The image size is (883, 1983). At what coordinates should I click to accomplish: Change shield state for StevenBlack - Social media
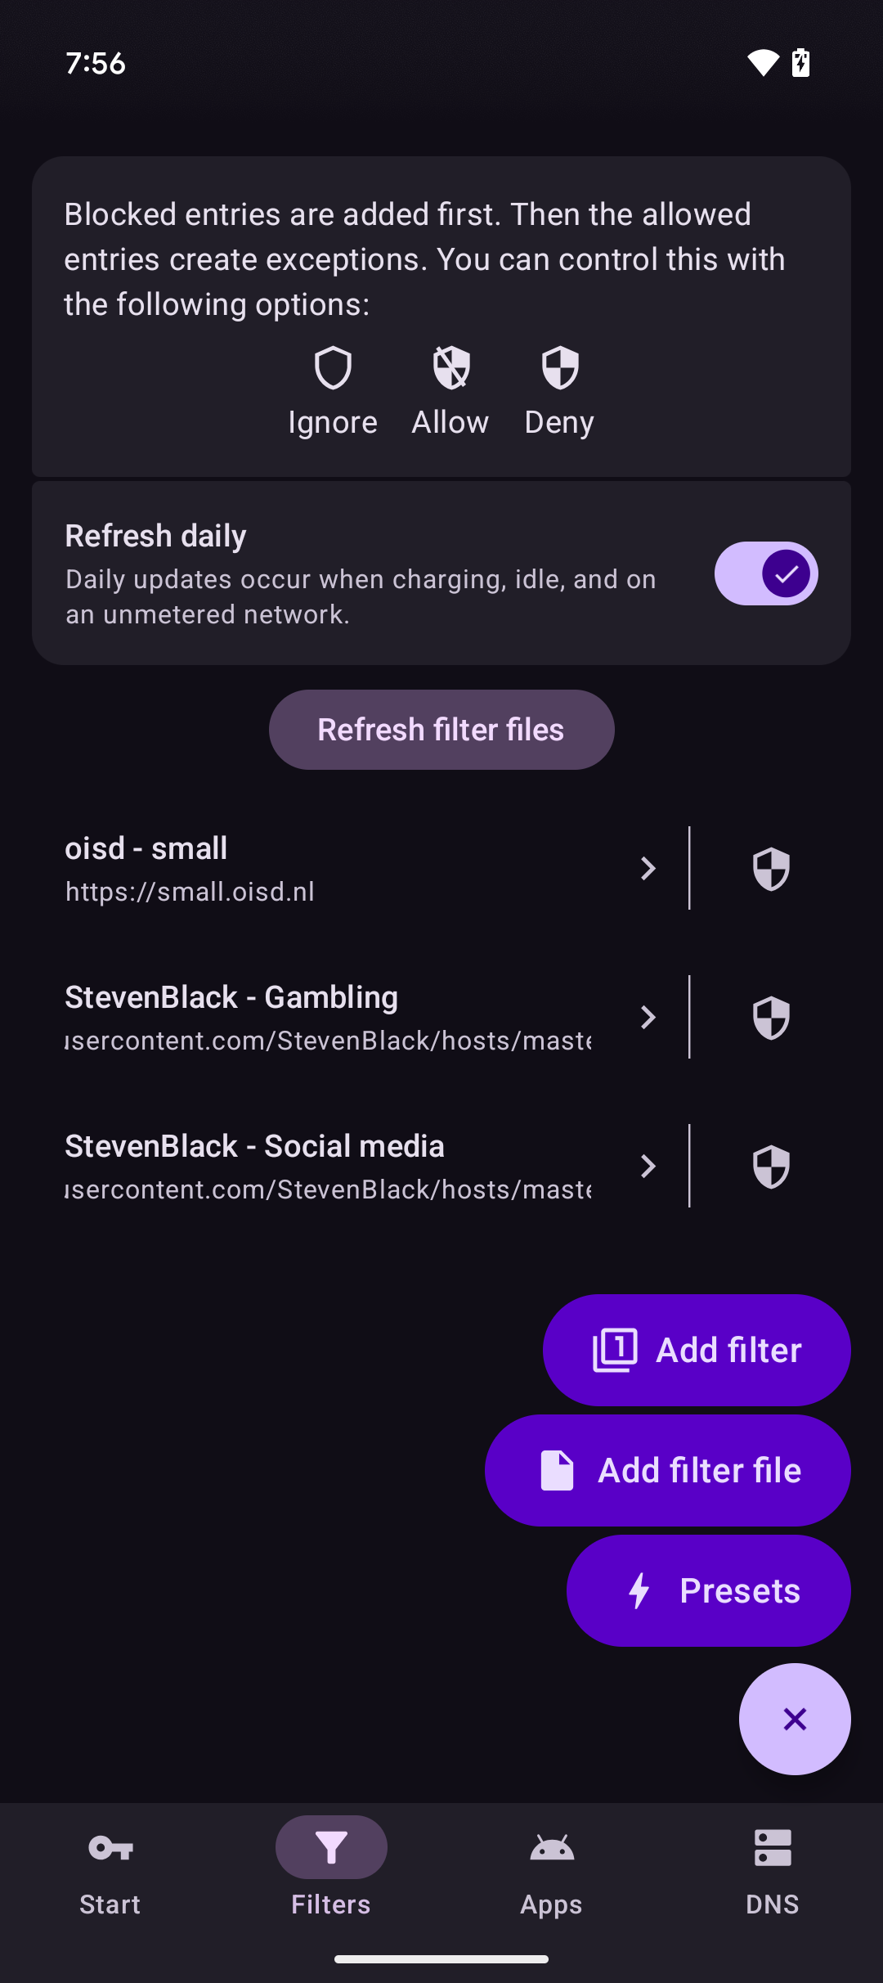(x=770, y=1166)
